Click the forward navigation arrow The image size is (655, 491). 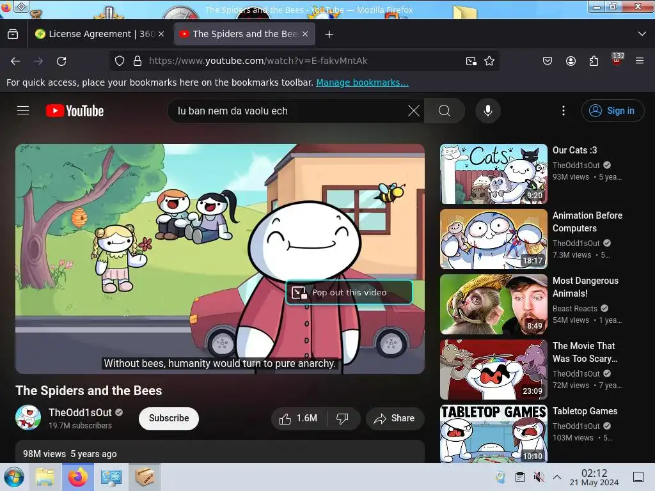(38, 61)
